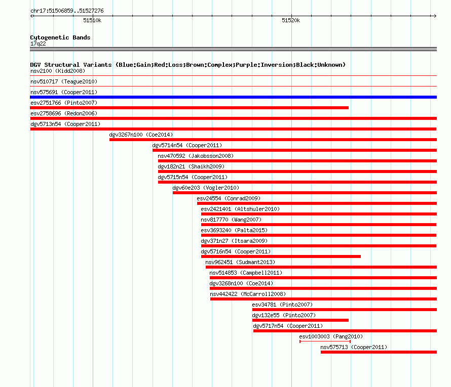
Task: Select nsv817770 (Wang2007) label
Action: point(231,220)
